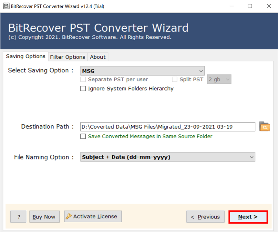
Task: Enable Ignore System Folders Hierarchy checkbox
Action: tap(83, 89)
